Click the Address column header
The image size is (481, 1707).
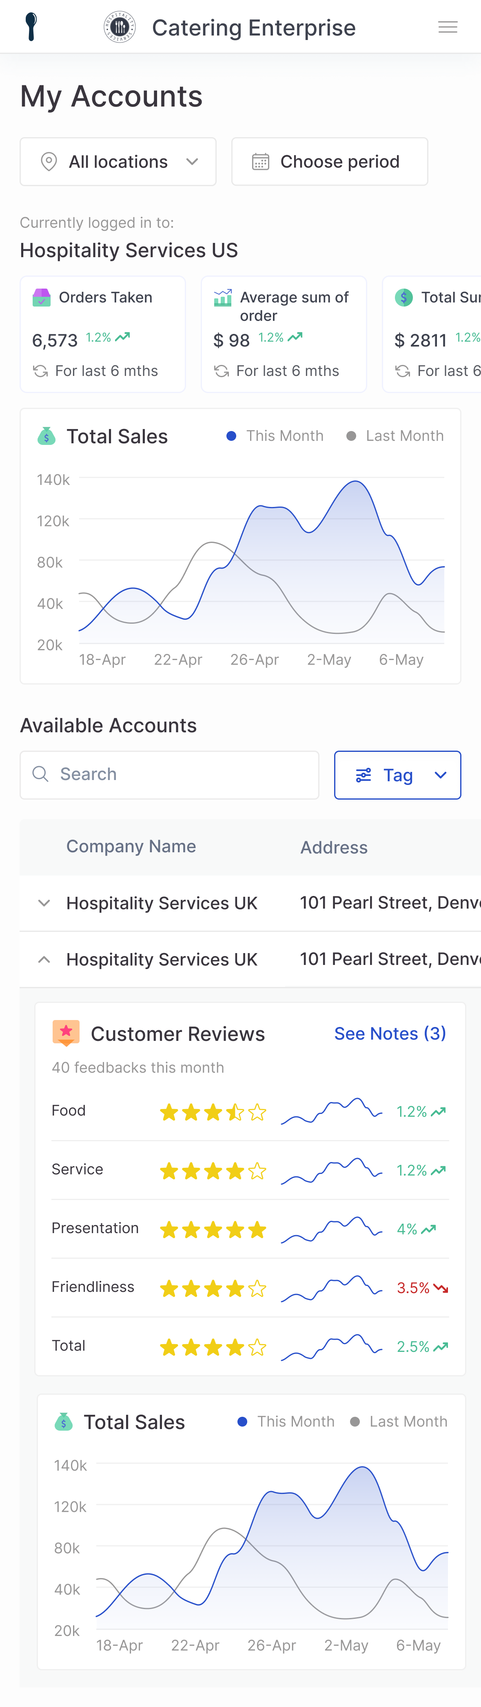tap(334, 847)
